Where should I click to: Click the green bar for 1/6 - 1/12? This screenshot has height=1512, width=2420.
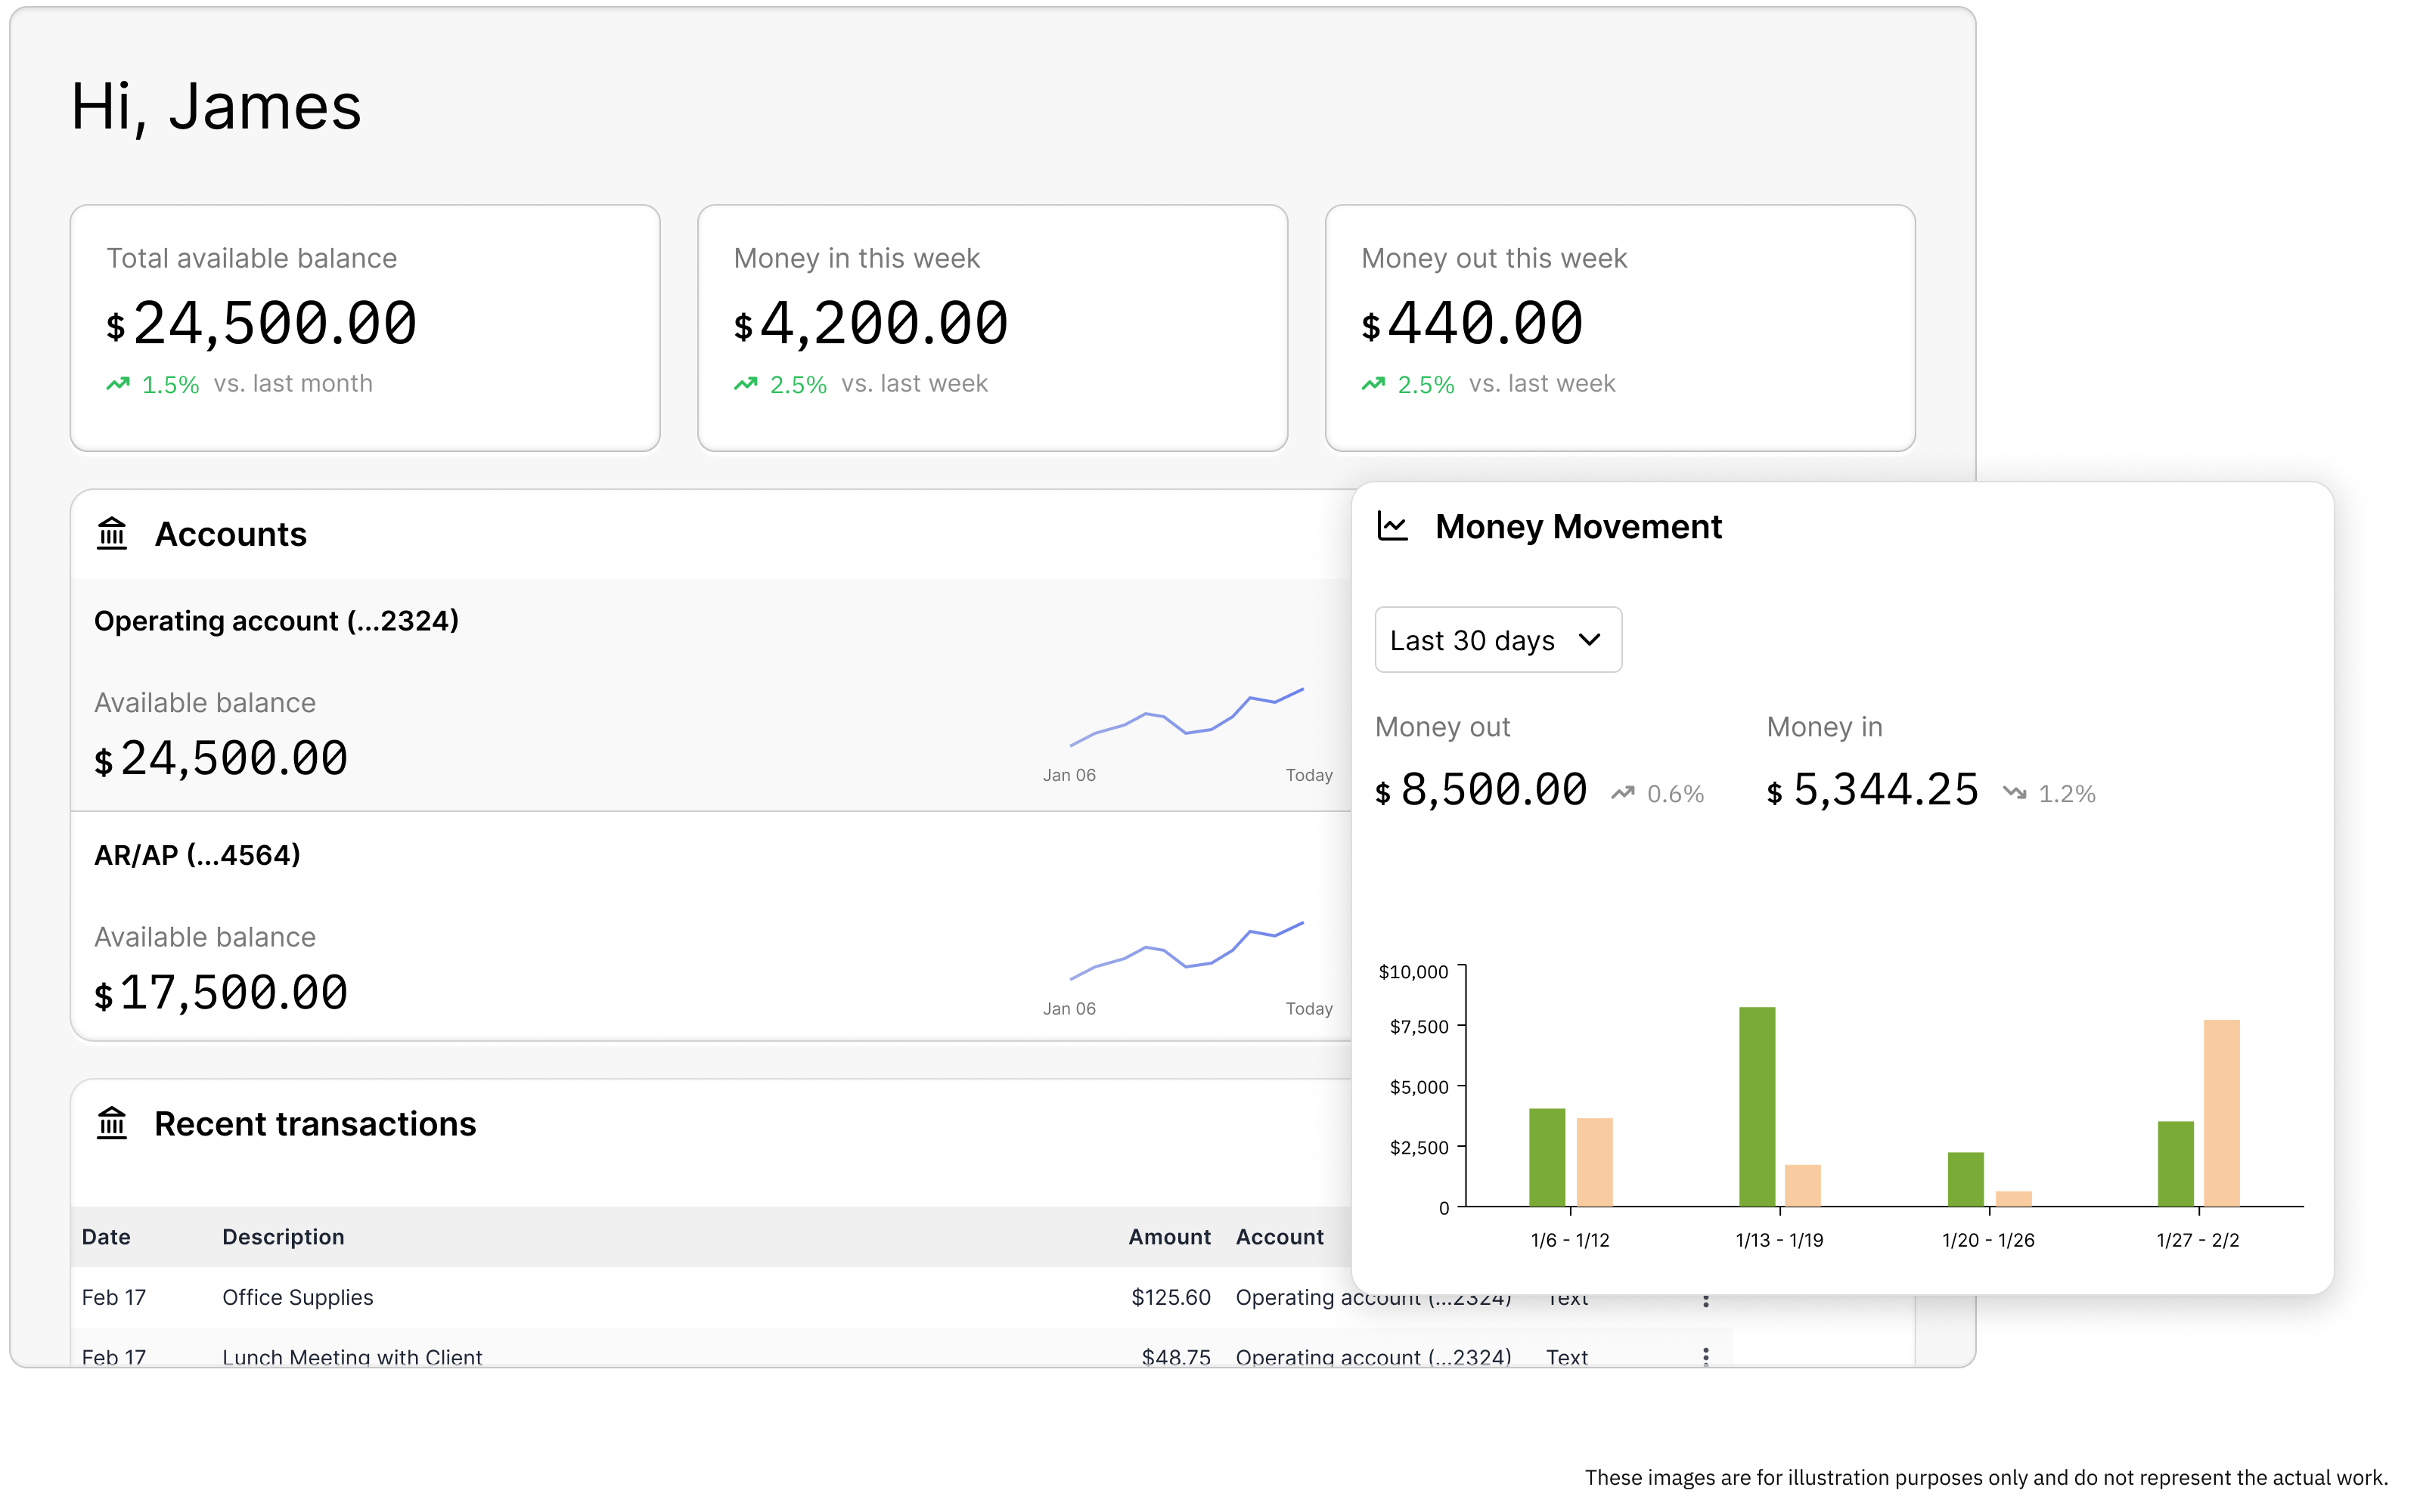(1547, 1157)
